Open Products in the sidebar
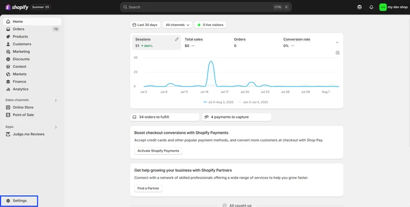The height and width of the screenshot is (207, 410). point(32,36)
